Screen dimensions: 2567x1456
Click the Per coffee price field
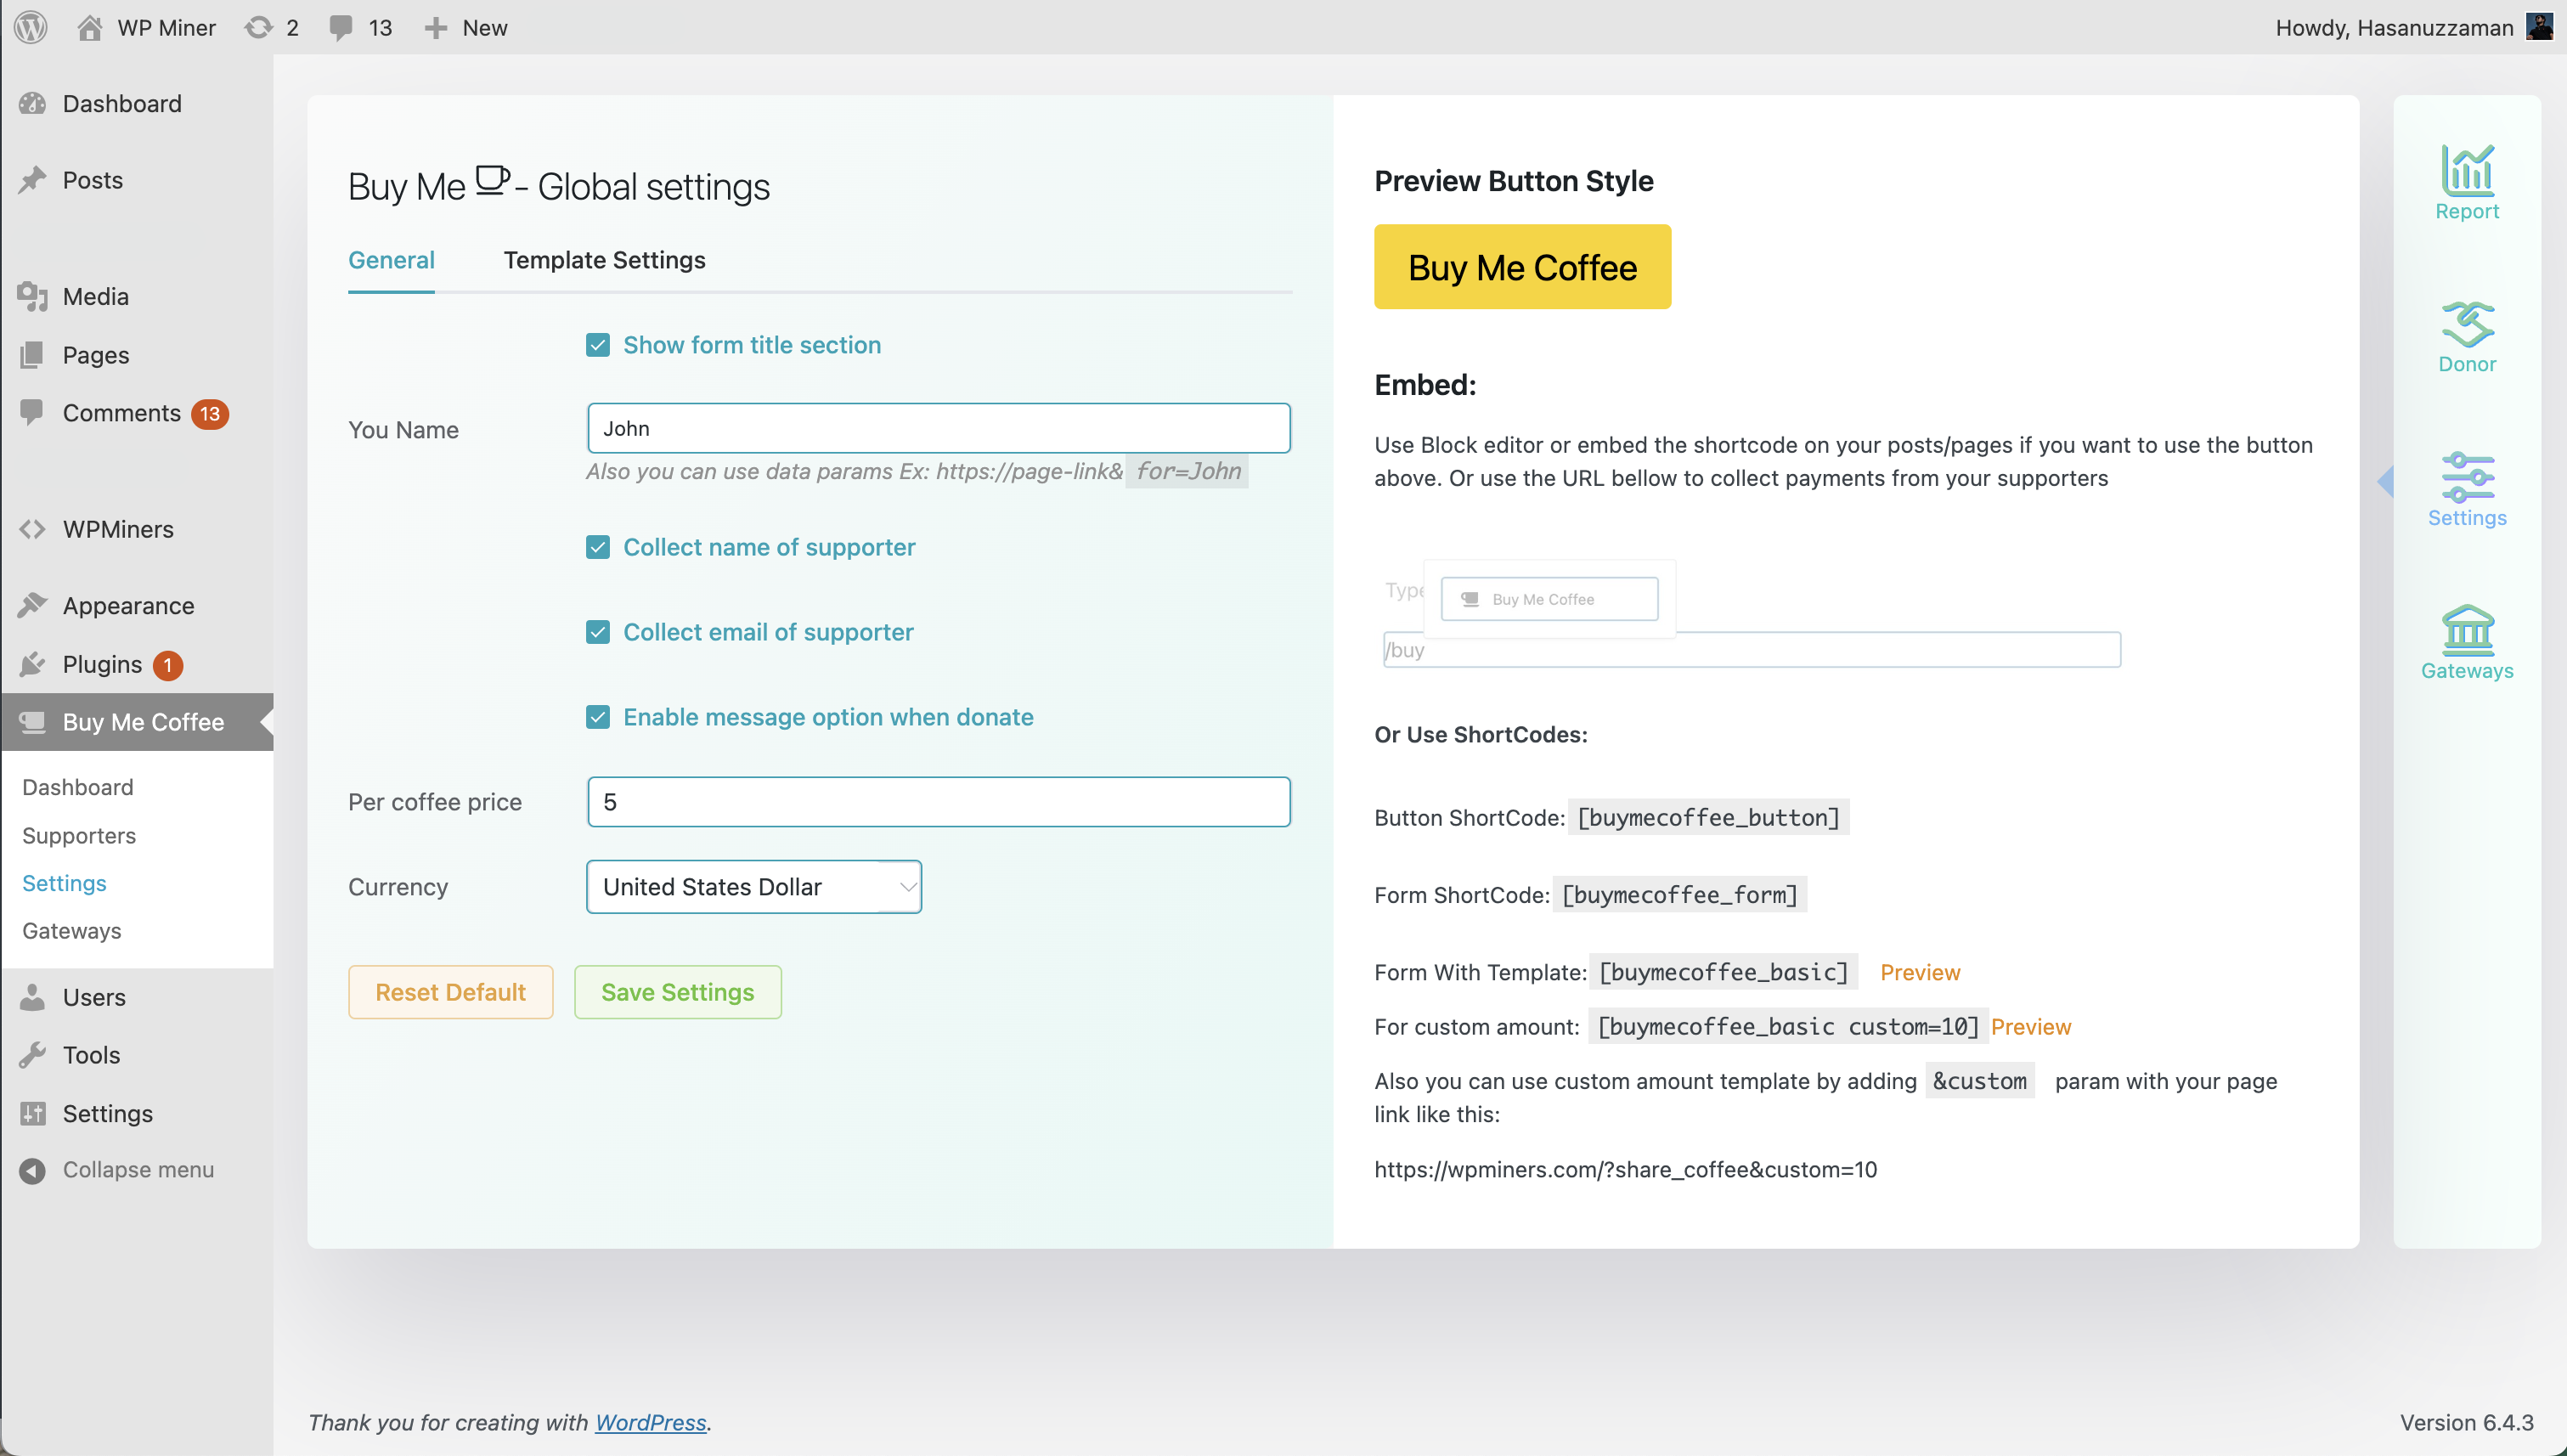point(938,802)
